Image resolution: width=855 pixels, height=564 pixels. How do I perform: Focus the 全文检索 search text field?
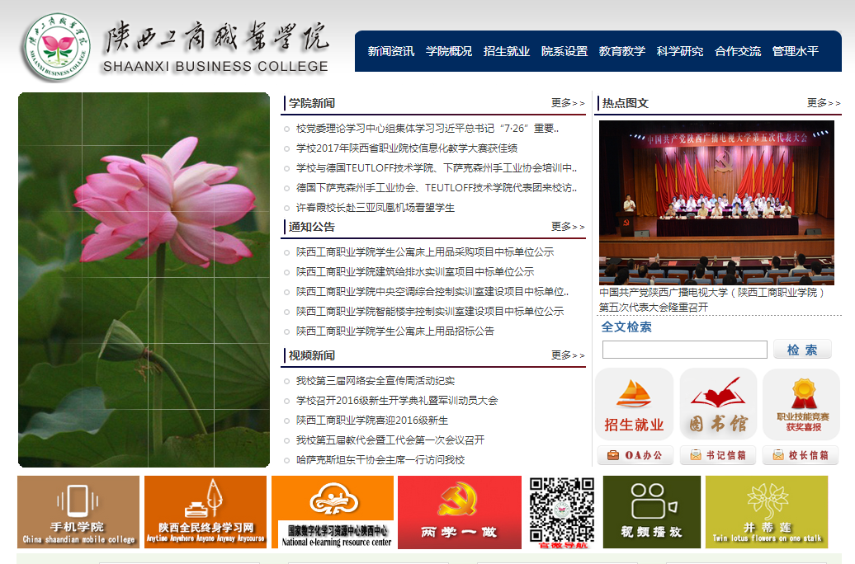[x=684, y=350]
